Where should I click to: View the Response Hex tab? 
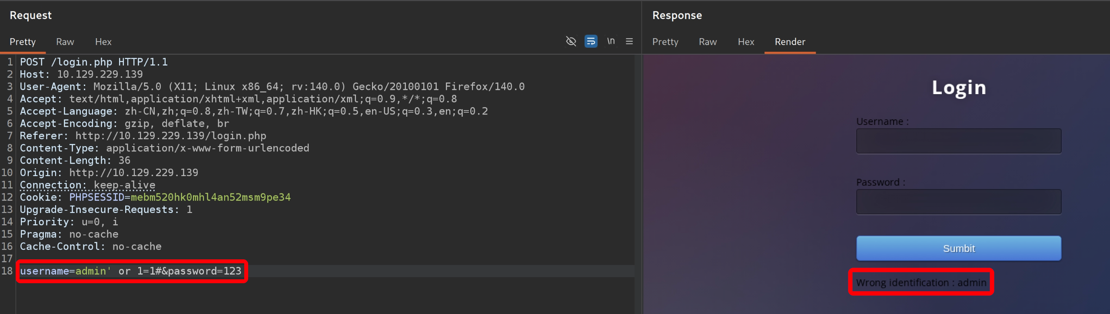tap(746, 42)
